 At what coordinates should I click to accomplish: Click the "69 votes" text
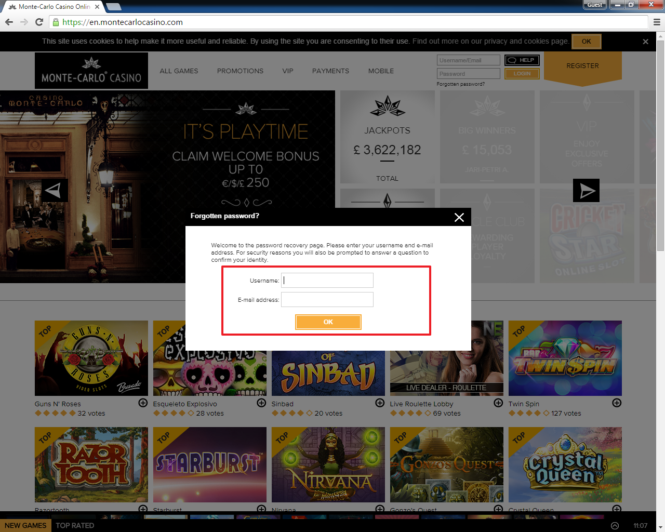click(x=447, y=414)
